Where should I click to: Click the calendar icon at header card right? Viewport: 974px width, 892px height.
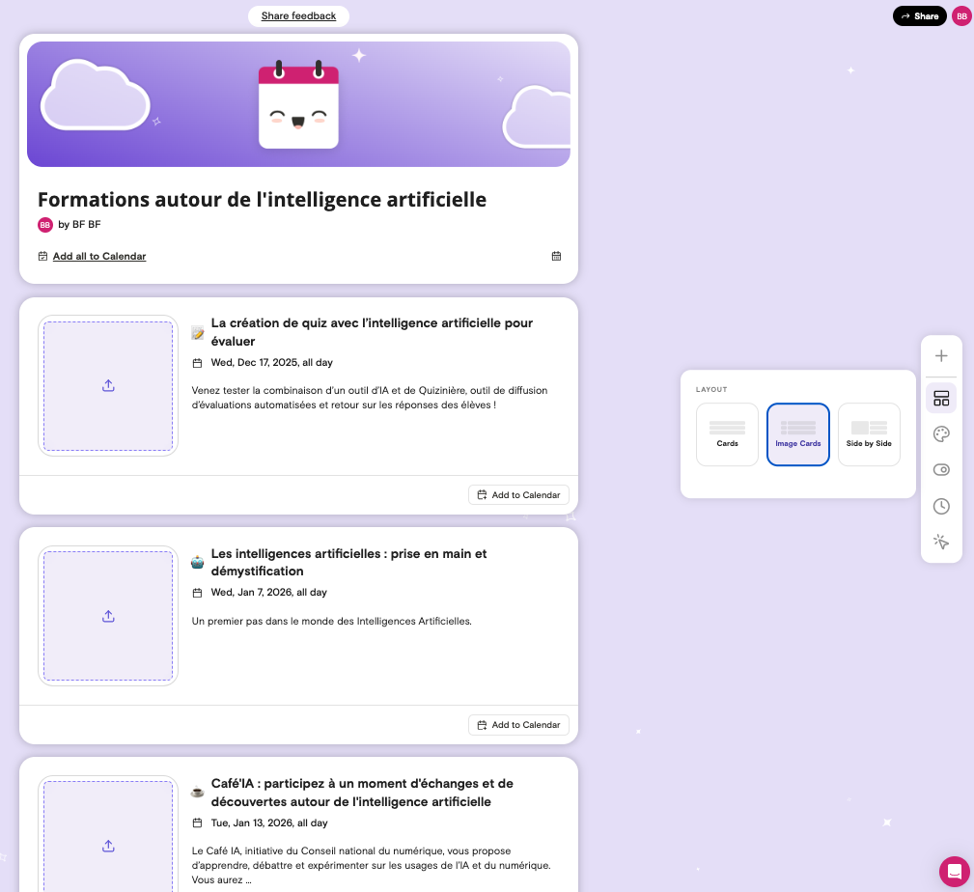pos(556,256)
